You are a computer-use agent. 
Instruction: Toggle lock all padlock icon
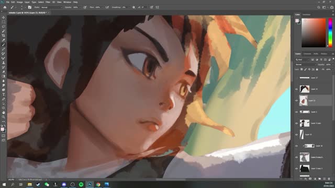click(x=317, y=69)
